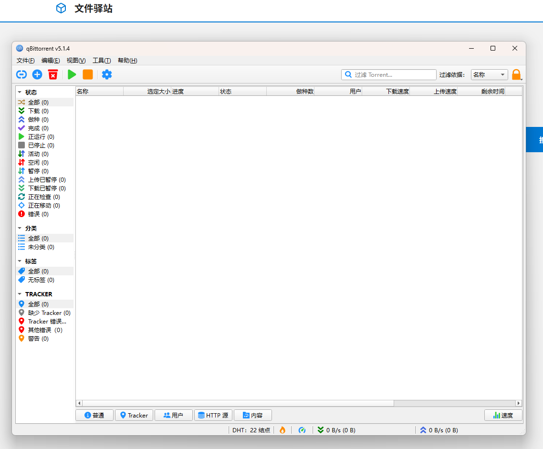
Task: Open the 过滤依据 名称 dropdown
Action: pos(489,74)
